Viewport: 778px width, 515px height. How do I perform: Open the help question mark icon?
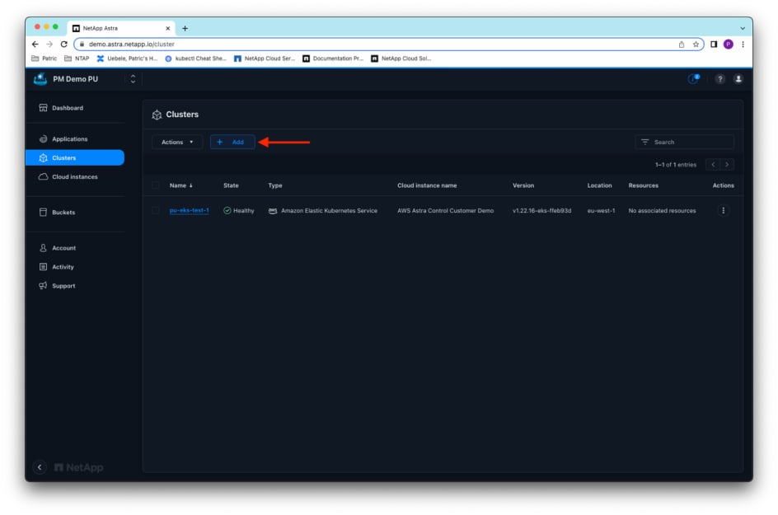[x=720, y=79]
